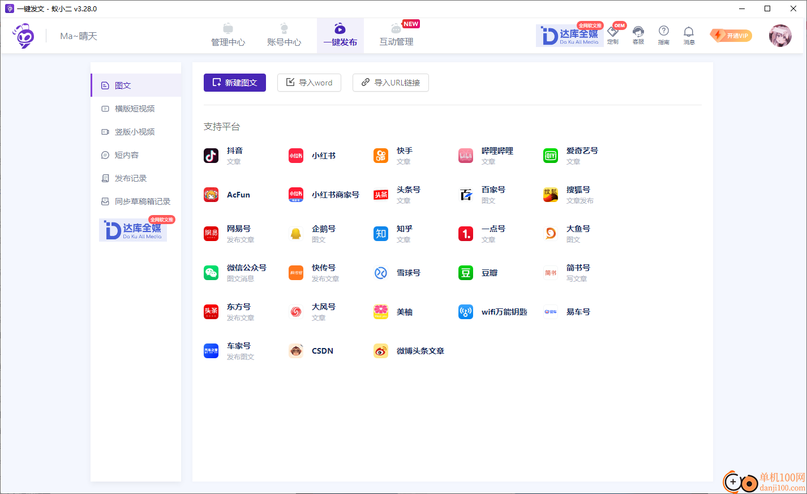Select the 知乎 platform icon
Screen dimensions: 807x494
tap(381, 234)
